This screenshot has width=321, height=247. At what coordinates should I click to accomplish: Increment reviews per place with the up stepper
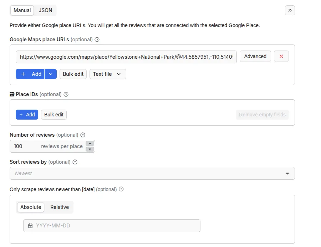(89, 144)
